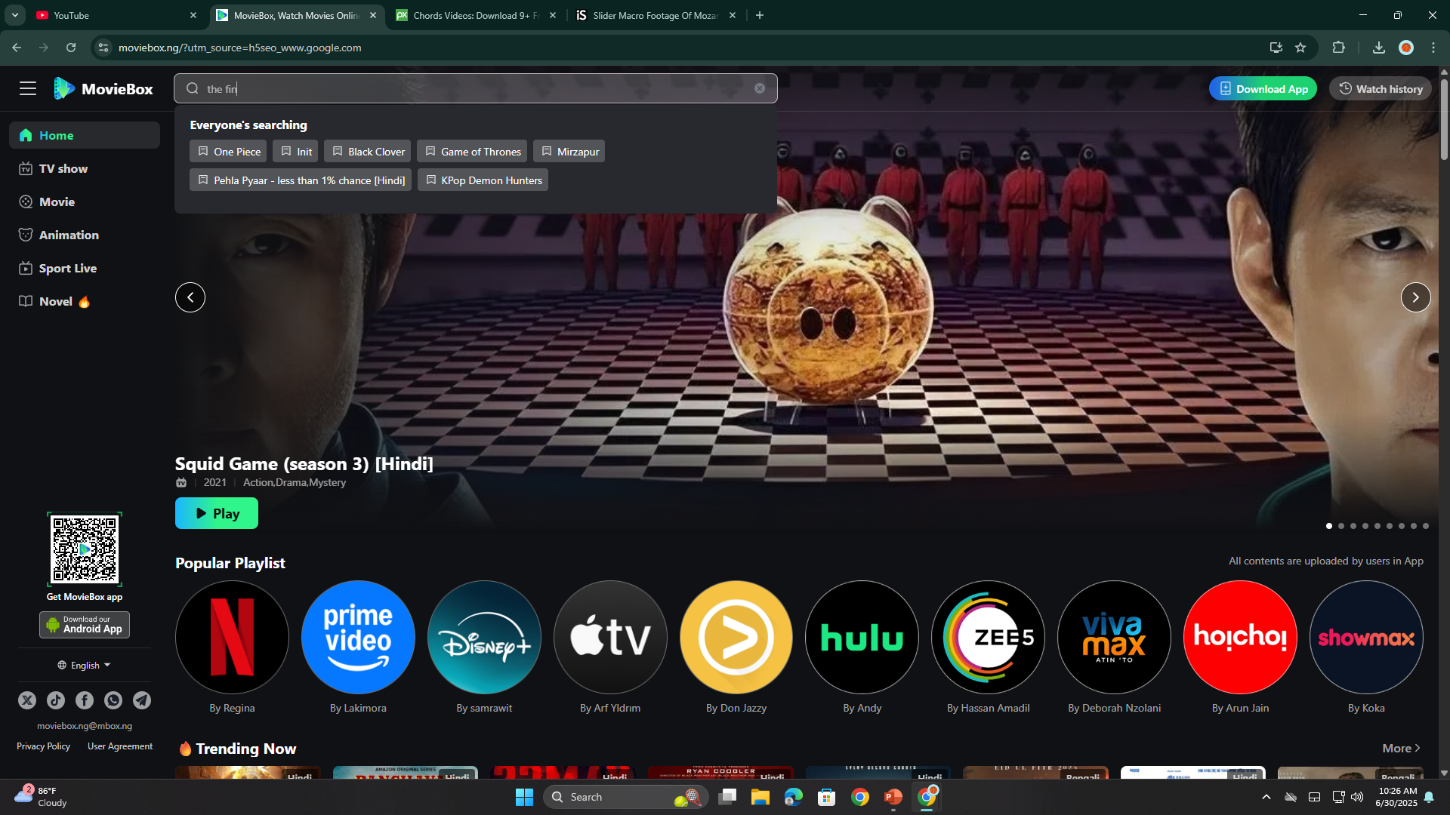Screen dimensions: 1450x815
Task: Show previous banner slide
Action: click(x=190, y=297)
